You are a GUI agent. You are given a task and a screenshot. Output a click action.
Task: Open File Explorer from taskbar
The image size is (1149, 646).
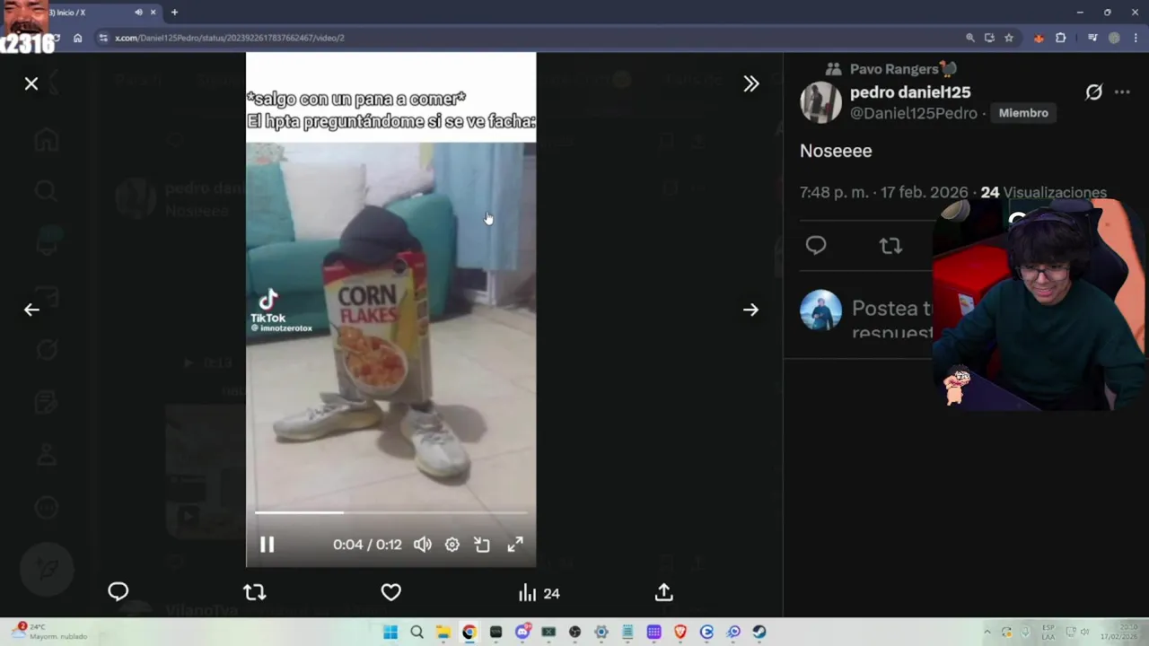click(x=443, y=632)
